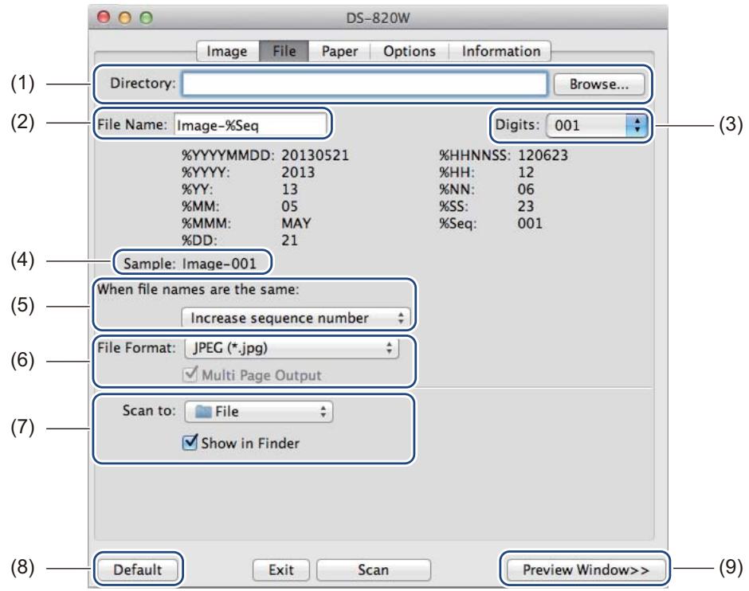Click the %YYYY value 2013

coord(298,172)
